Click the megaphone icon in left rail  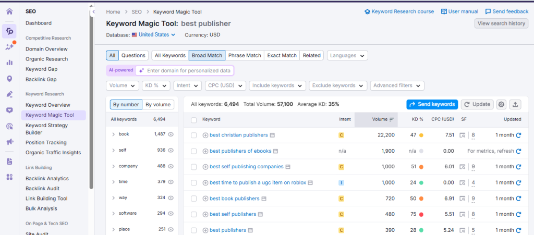(x=9, y=142)
